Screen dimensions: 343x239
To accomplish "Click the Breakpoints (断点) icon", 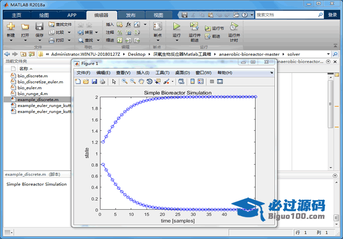I will coord(157,26).
